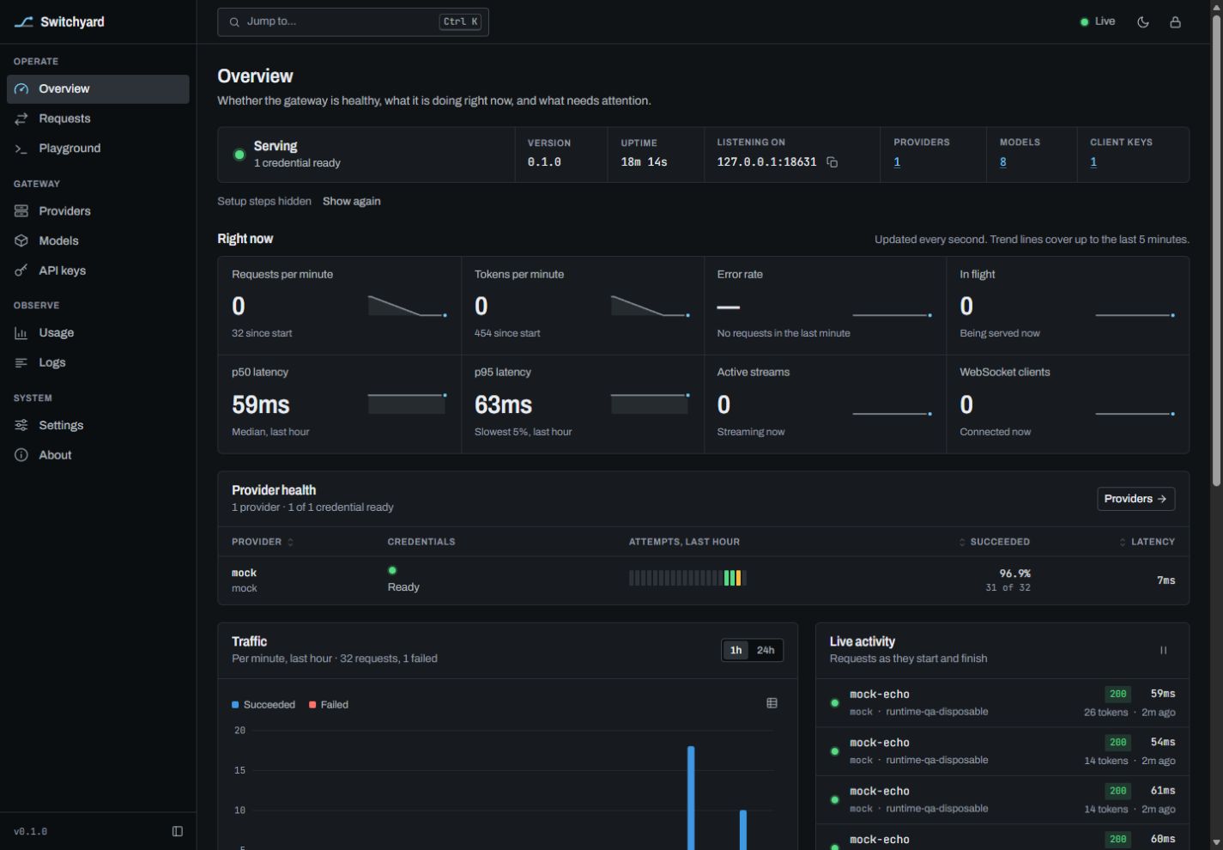Pause the Live activity feed
Viewport: 1223px width, 850px height.
[1164, 650]
